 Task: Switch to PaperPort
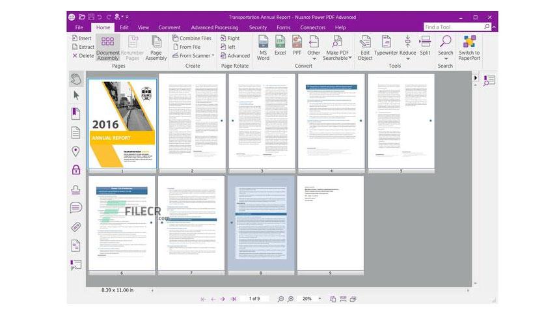(469, 48)
